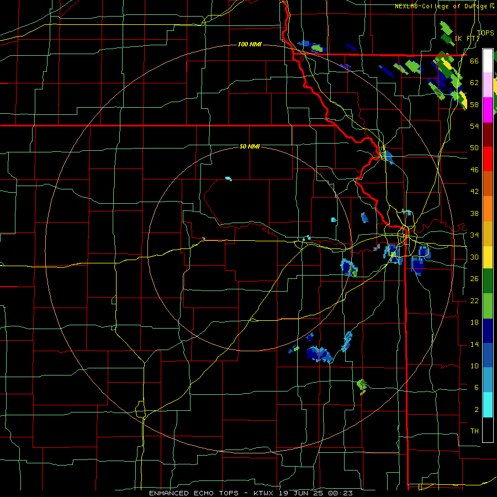Viewport: 497px width, 497px height.
Task: Select the navy blue legend swatch
Action: click(488, 331)
